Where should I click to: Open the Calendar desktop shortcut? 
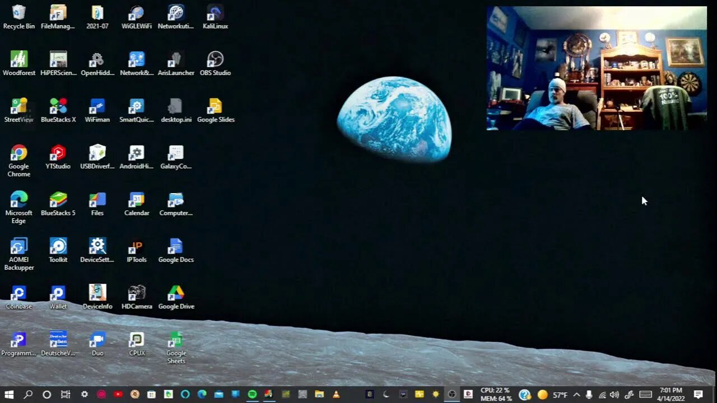point(137,204)
